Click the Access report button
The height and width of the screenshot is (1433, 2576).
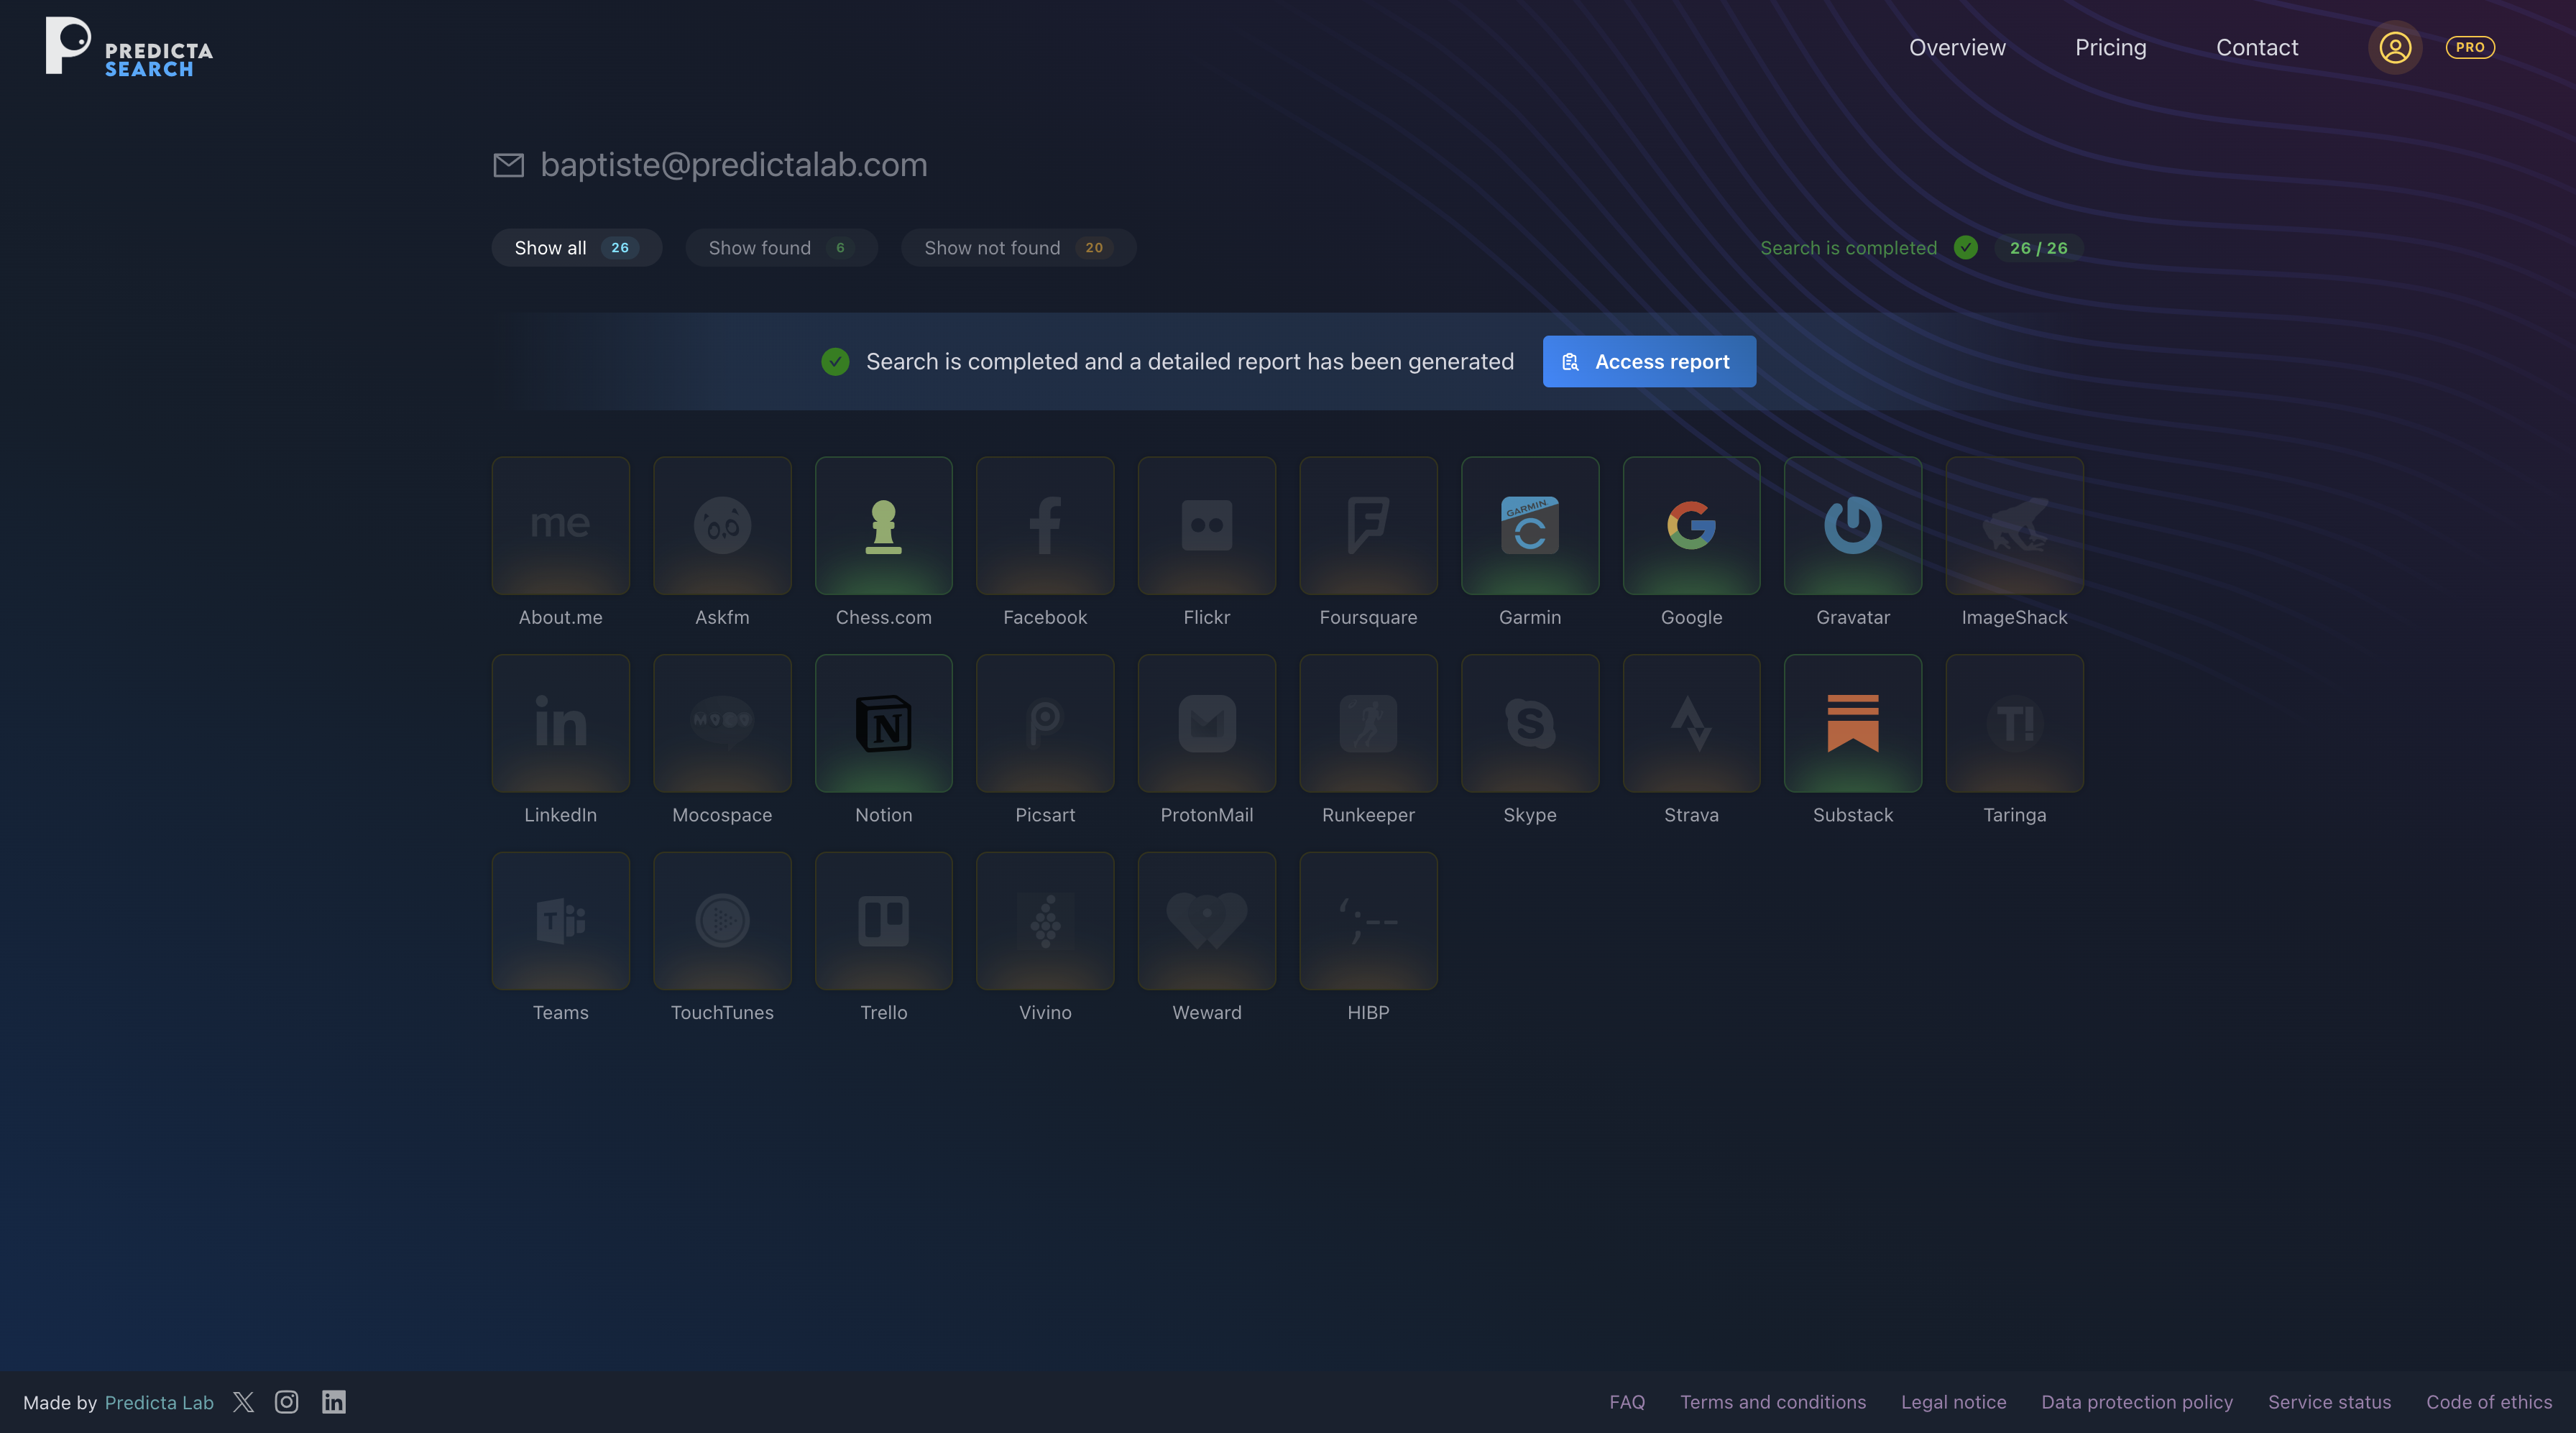(x=1649, y=361)
